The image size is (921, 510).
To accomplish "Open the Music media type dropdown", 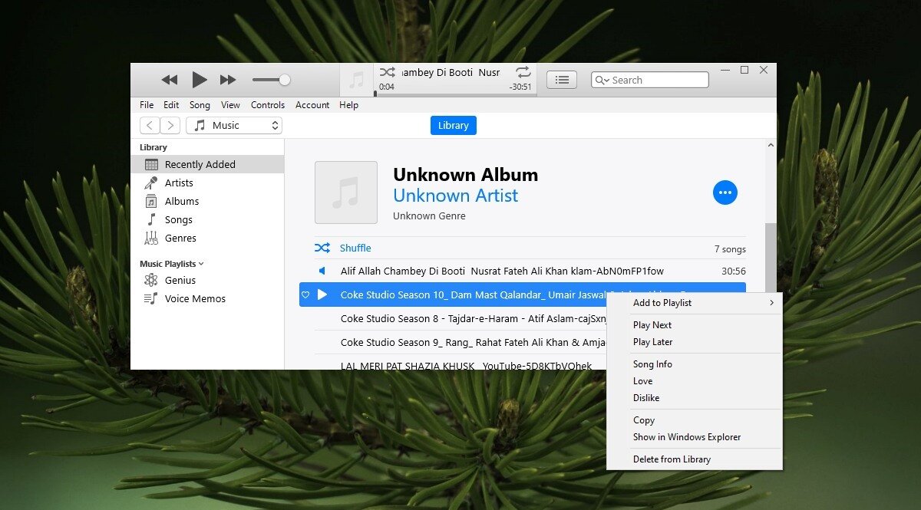I will click(233, 125).
